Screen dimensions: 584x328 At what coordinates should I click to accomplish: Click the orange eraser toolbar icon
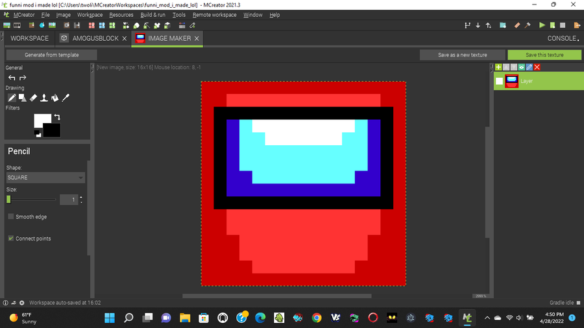517,25
